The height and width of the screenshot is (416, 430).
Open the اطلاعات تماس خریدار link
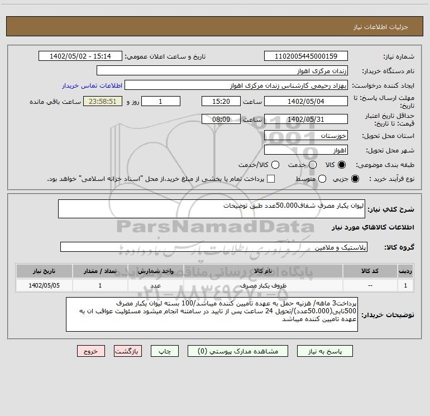pos(92,85)
